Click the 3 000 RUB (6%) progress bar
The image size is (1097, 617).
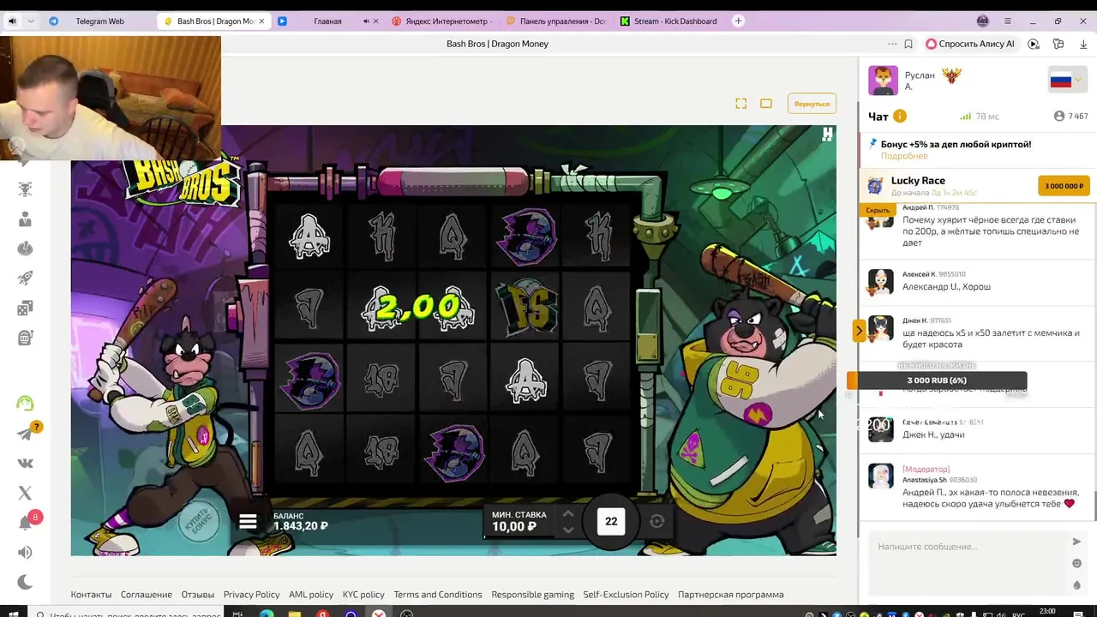point(937,380)
